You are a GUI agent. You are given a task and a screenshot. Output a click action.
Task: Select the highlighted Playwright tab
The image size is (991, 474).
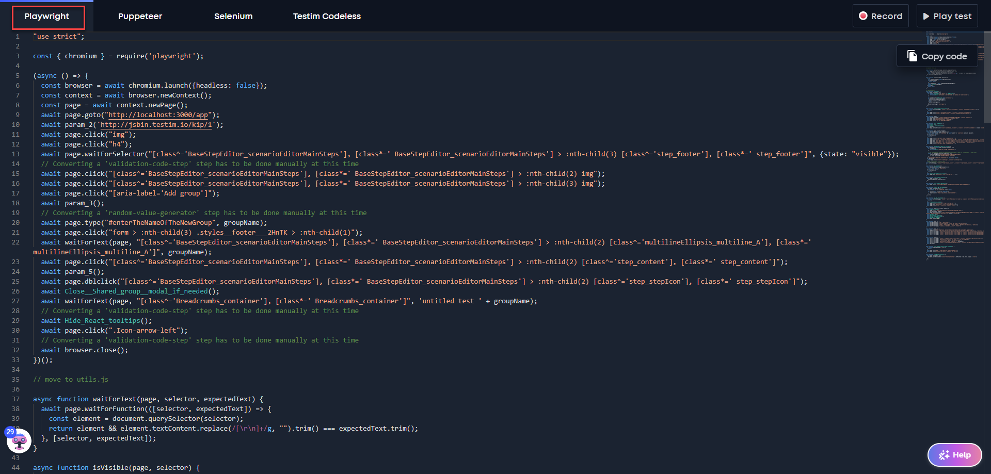[x=47, y=17]
